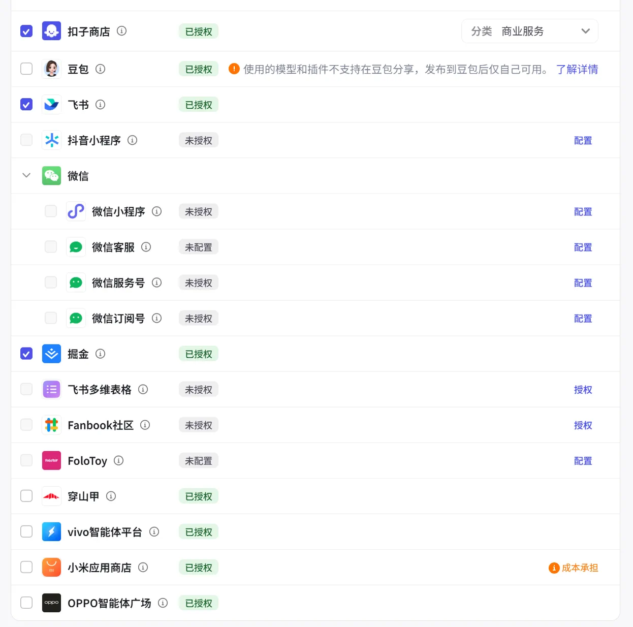Click 配置 for 微信服务号
The width and height of the screenshot is (633, 627).
tap(583, 283)
